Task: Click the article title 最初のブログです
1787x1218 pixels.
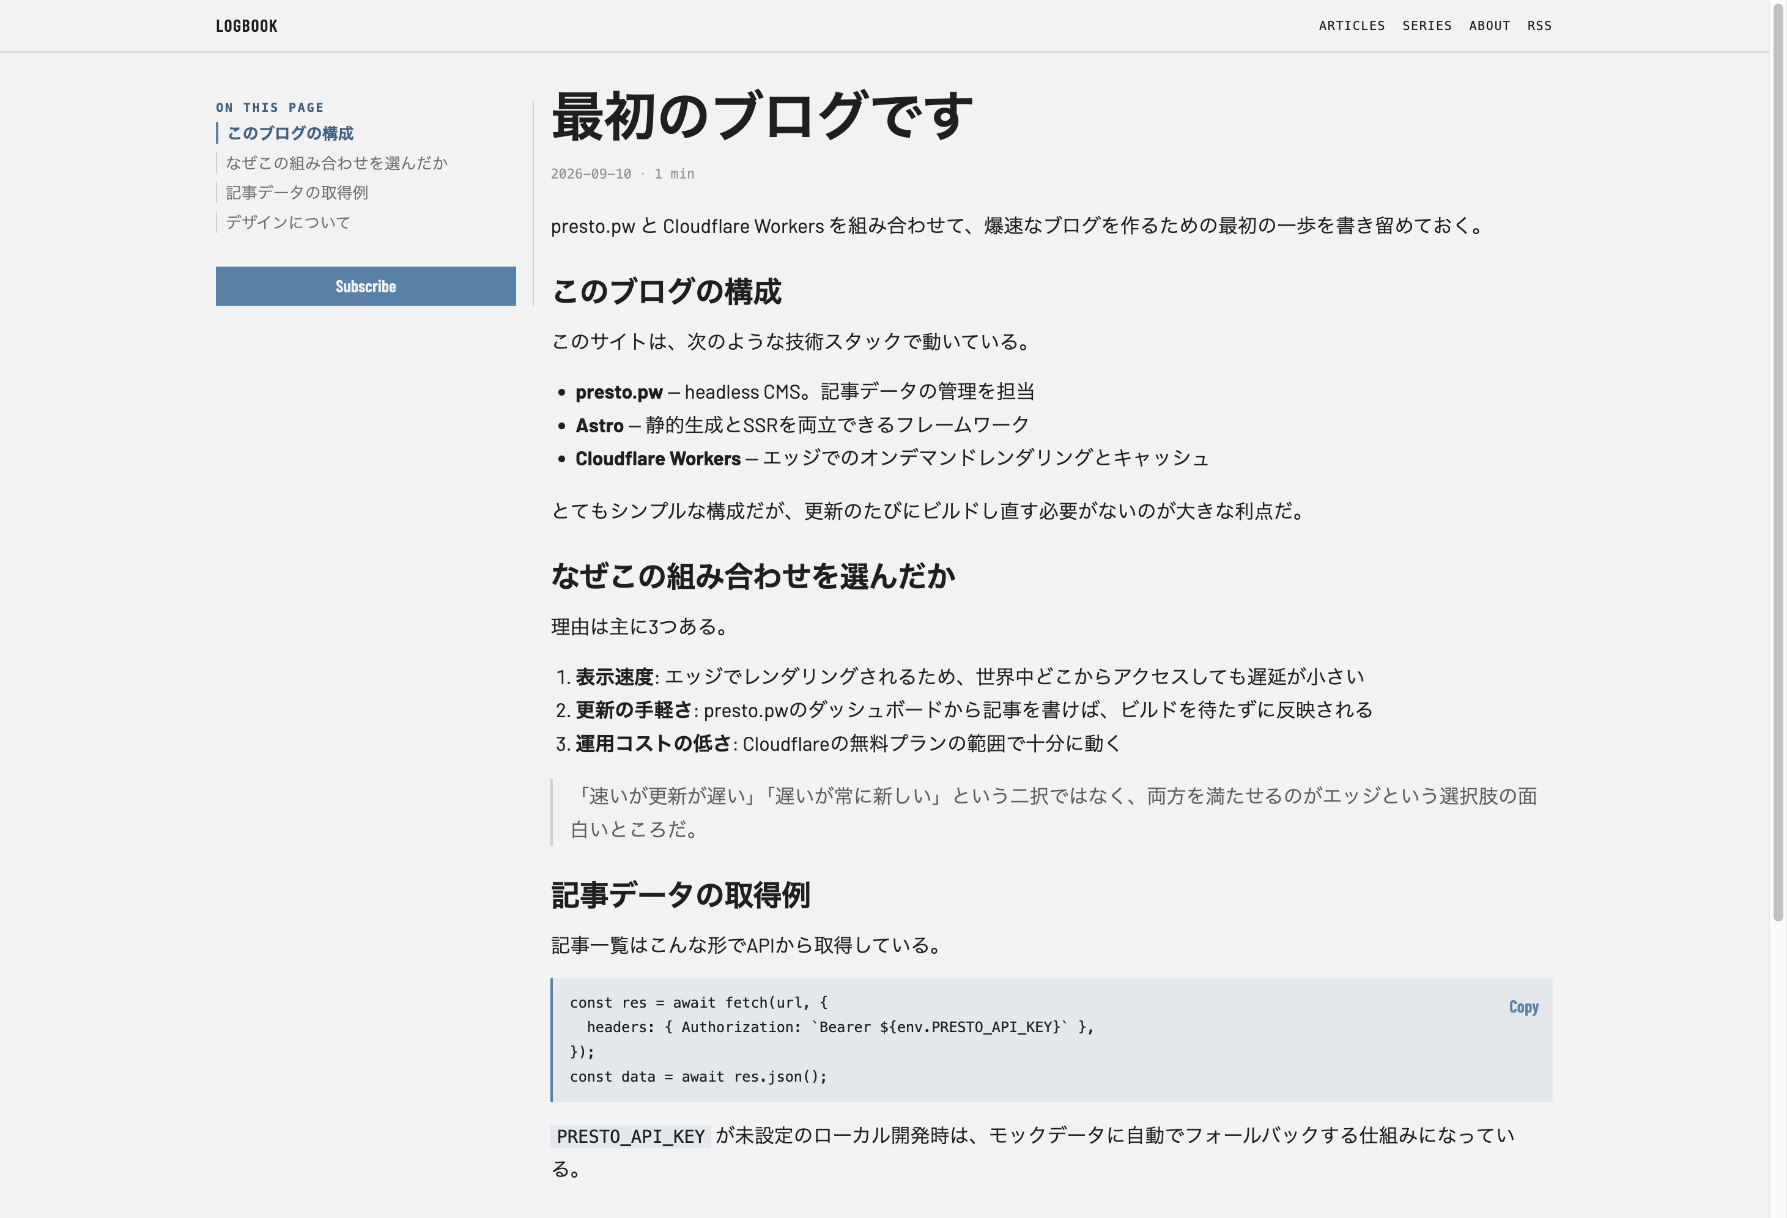Action: pos(762,116)
